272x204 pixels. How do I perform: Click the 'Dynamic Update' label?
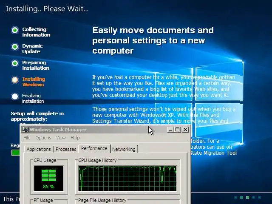point(32,48)
